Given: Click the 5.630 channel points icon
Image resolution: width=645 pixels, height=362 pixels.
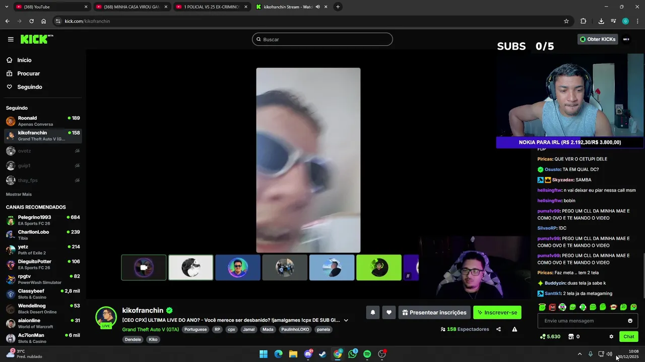Looking at the screenshot, I should pyautogui.click(x=543, y=336).
